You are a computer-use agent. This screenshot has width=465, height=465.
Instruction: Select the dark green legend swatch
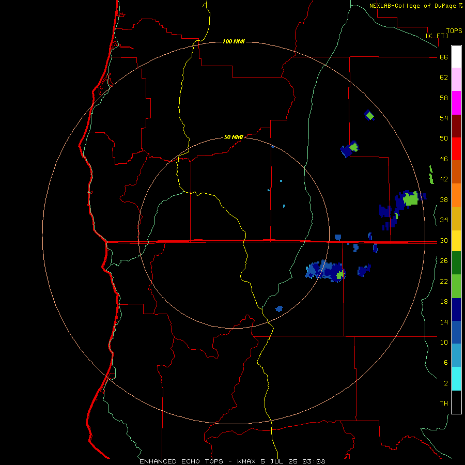[x=456, y=263]
